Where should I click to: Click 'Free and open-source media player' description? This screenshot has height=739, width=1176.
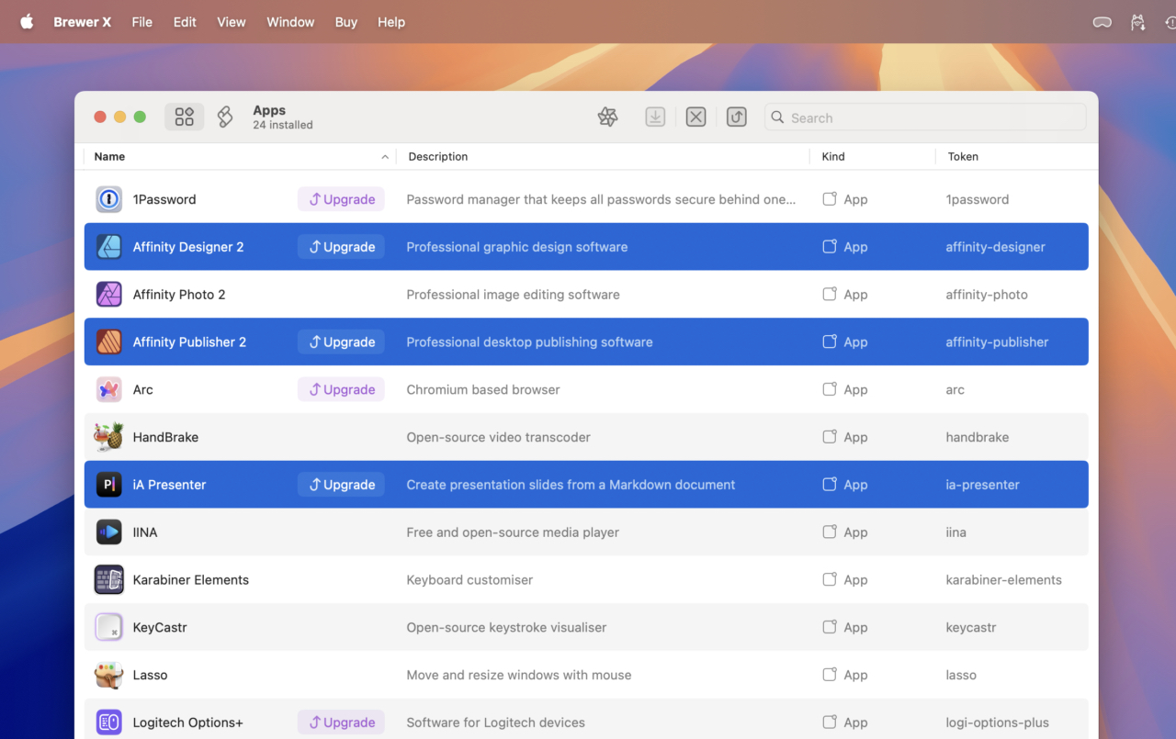point(513,532)
